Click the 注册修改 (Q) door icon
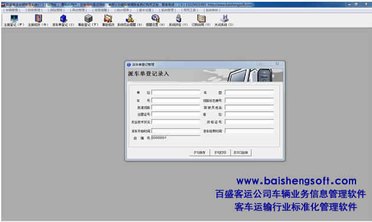The image size is (372, 222). (x=38, y=20)
